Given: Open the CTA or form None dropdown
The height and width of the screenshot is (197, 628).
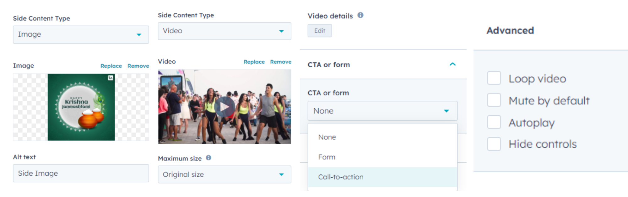Looking at the screenshot, I should click(x=382, y=111).
